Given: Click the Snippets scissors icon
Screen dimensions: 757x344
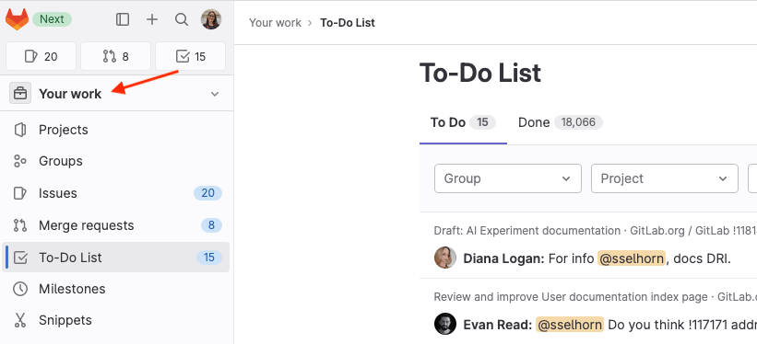Looking at the screenshot, I should tap(20, 320).
